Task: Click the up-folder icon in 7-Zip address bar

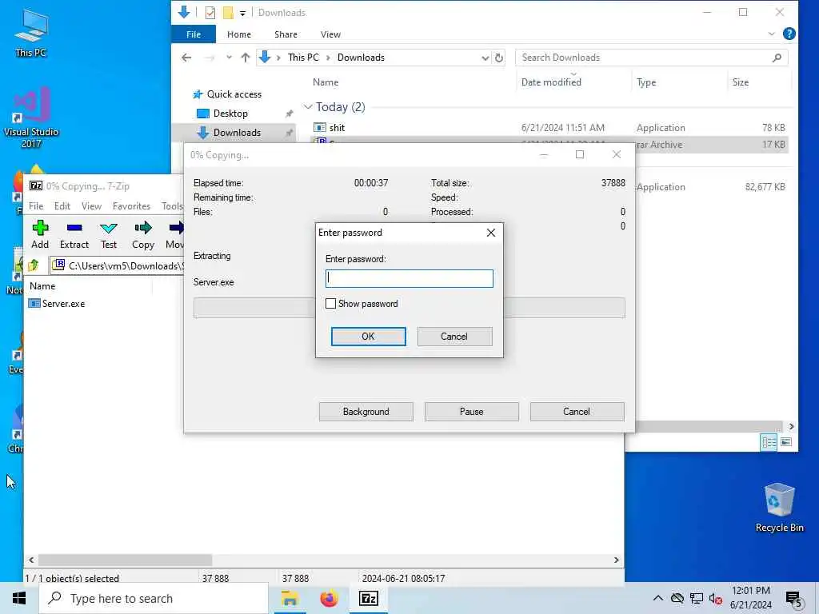Action: (x=34, y=265)
